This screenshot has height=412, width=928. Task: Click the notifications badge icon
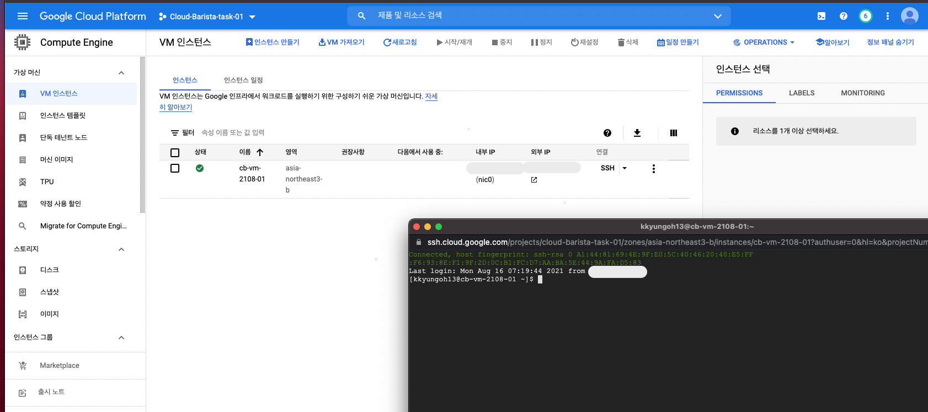click(865, 16)
